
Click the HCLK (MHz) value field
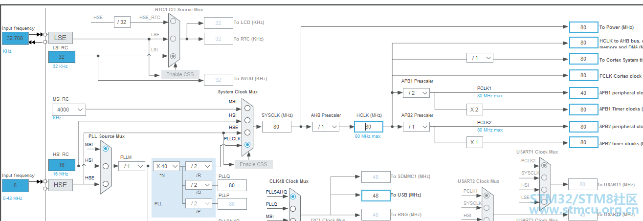369,127
